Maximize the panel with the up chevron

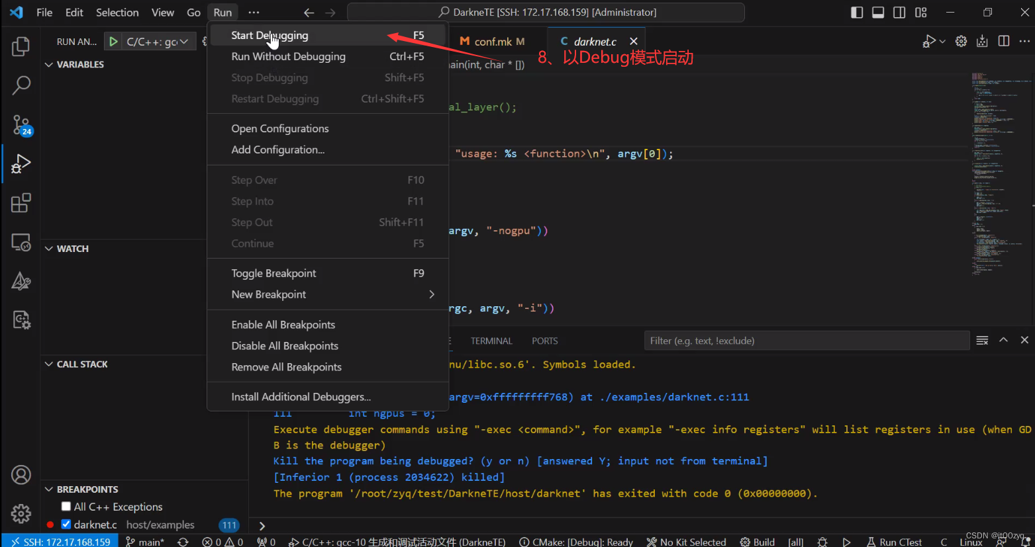(x=1003, y=340)
